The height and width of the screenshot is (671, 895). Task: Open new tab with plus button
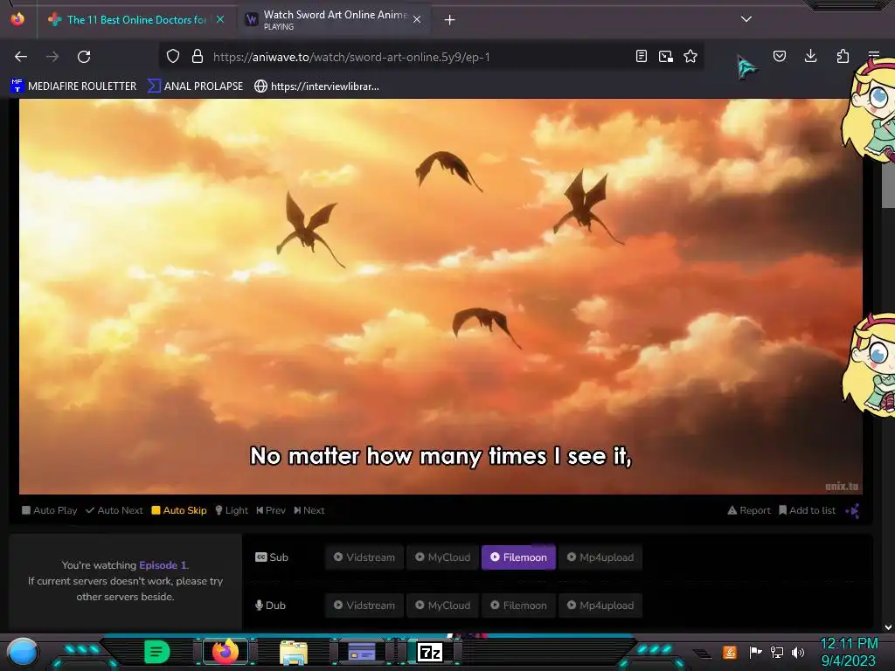click(450, 20)
